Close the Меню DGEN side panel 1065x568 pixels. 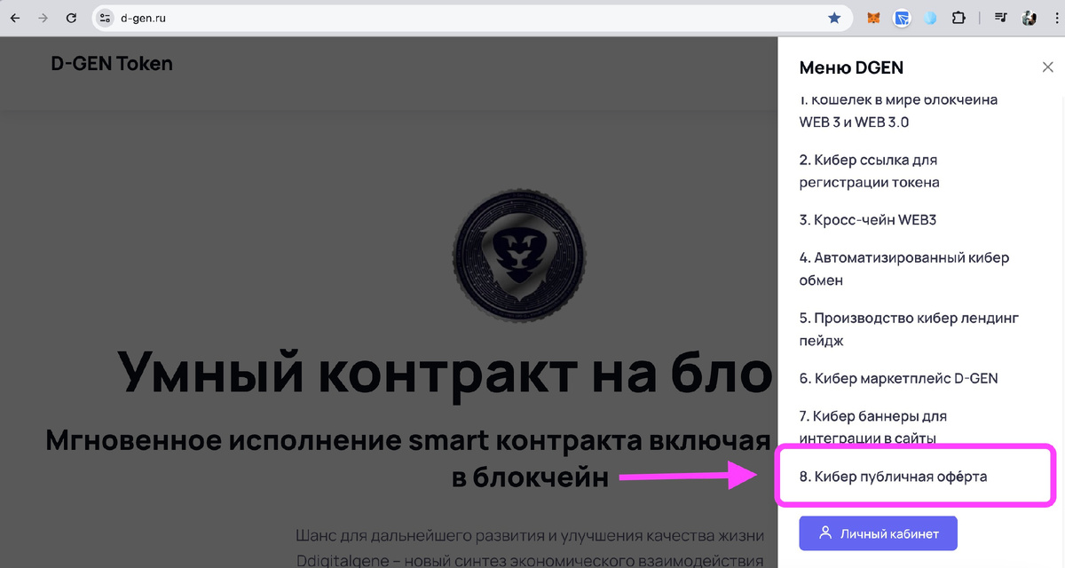[x=1047, y=67]
